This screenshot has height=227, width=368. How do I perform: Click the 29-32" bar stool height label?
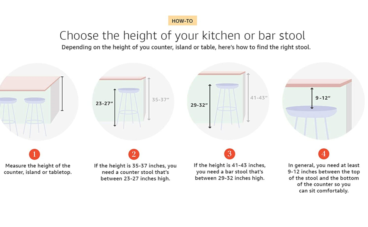click(x=199, y=105)
